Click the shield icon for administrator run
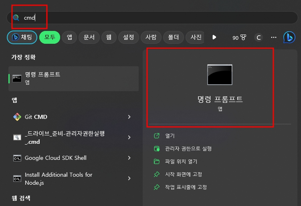The width and height of the screenshot is (301, 206). [x=157, y=149]
